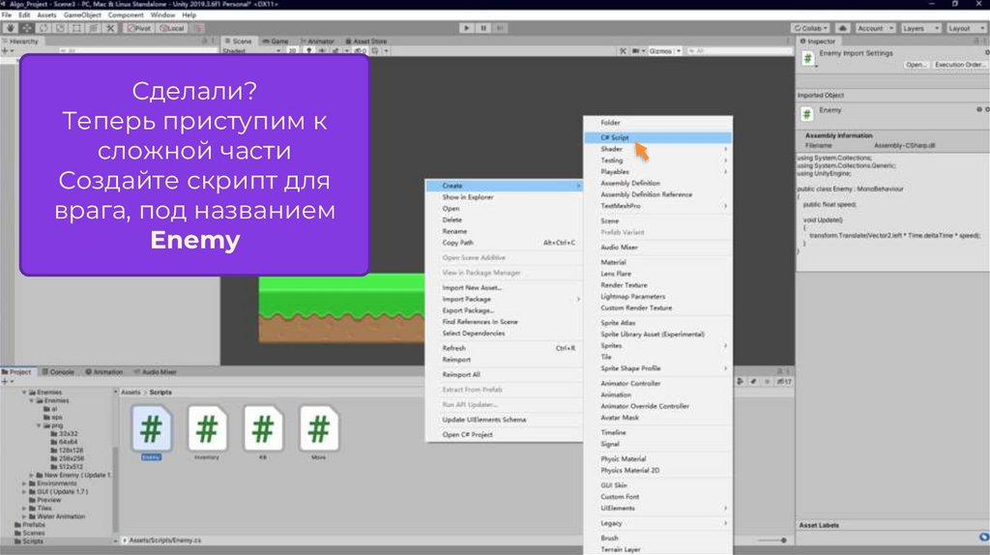The width and height of the screenshot is (990, 555).
Task: Choose Physics Material 2D in Create submenu
Action: 657,470
